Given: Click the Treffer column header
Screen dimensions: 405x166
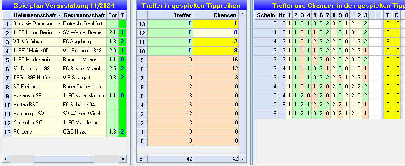Looking at the screenshot, I should coord(170,15).
